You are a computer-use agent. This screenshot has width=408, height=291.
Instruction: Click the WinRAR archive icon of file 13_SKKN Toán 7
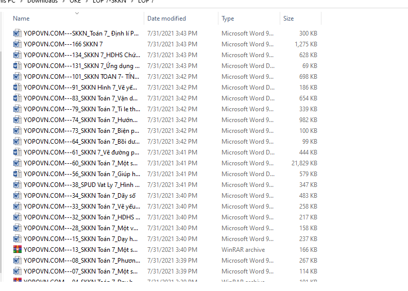pyautogui.click(x=17, y=250)
